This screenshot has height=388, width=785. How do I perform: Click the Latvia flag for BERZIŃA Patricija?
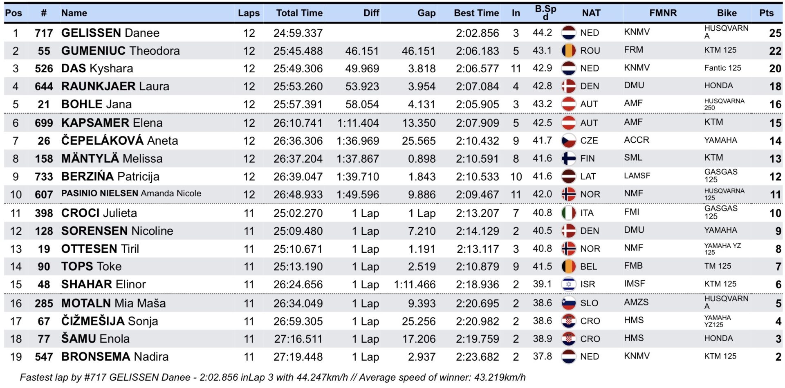[568, 177]
